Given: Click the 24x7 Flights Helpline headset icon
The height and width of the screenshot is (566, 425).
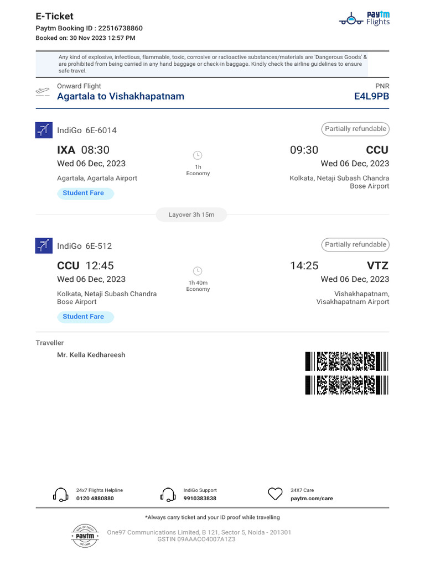Looking at the screenshot, I should pyautogui.click(x=60, y=494).
